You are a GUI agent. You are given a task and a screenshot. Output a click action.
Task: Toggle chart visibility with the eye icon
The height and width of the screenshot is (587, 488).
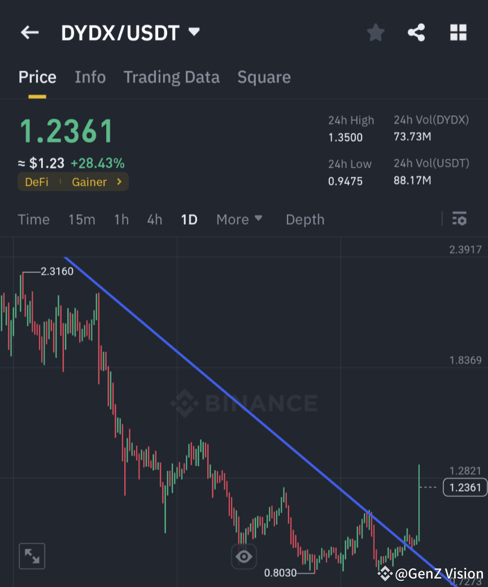244,556
